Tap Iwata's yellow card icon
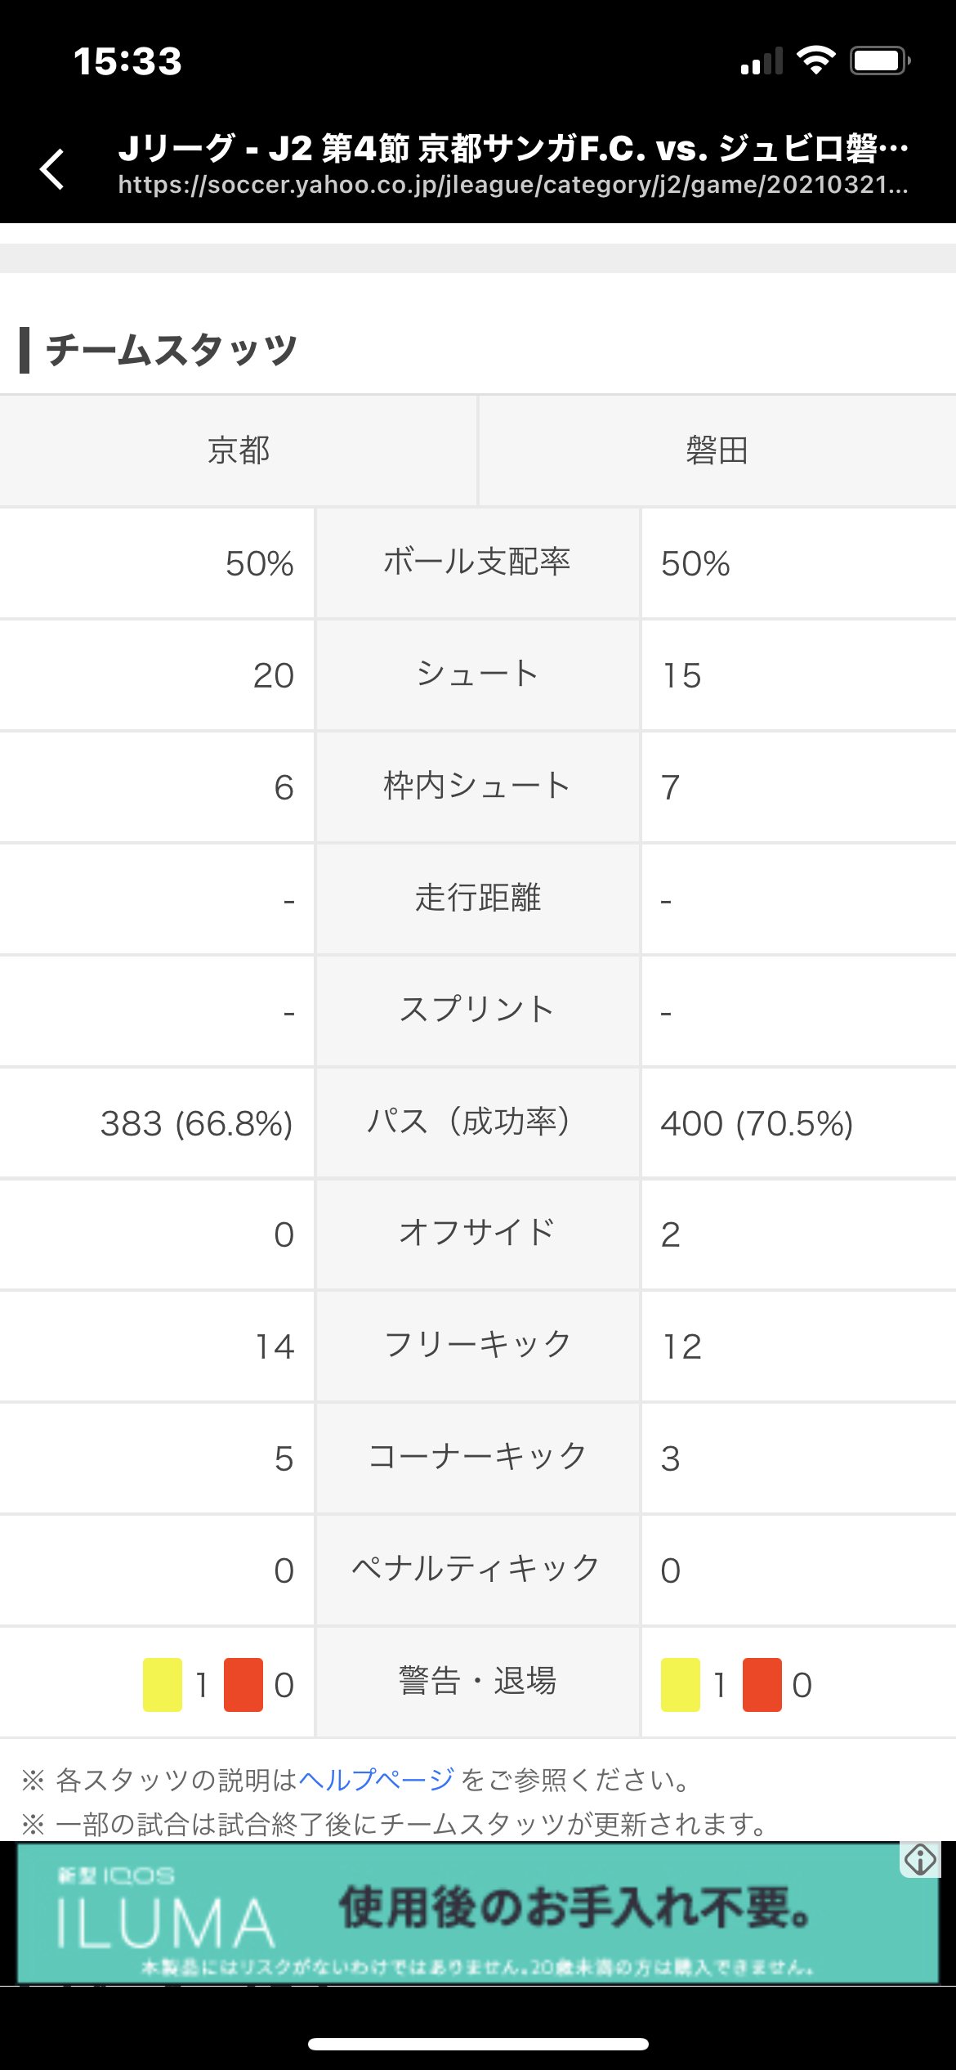 click(681, 1684)
